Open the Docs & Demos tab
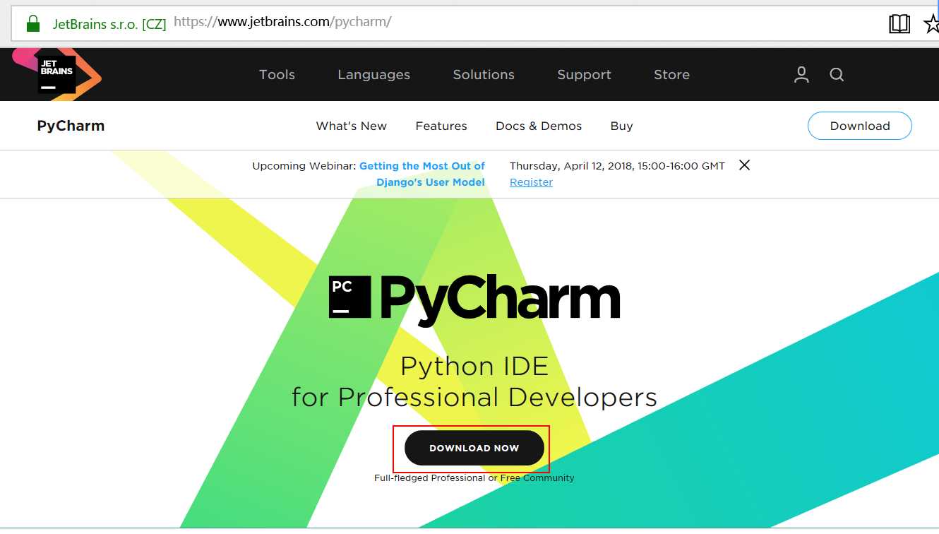Screen dimensions: 939x534 [x=539, y=126]
